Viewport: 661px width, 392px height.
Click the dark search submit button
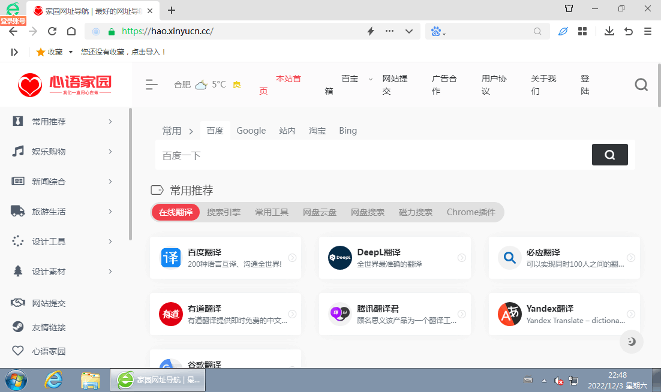(609, 155)
